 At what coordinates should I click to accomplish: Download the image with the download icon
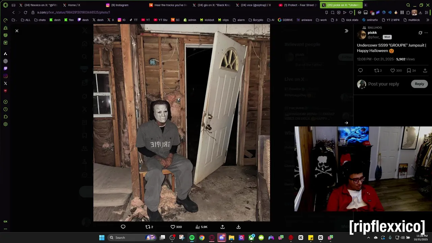coord(238,227)
